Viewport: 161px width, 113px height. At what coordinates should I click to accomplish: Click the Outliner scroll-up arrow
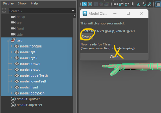[74, 16]
